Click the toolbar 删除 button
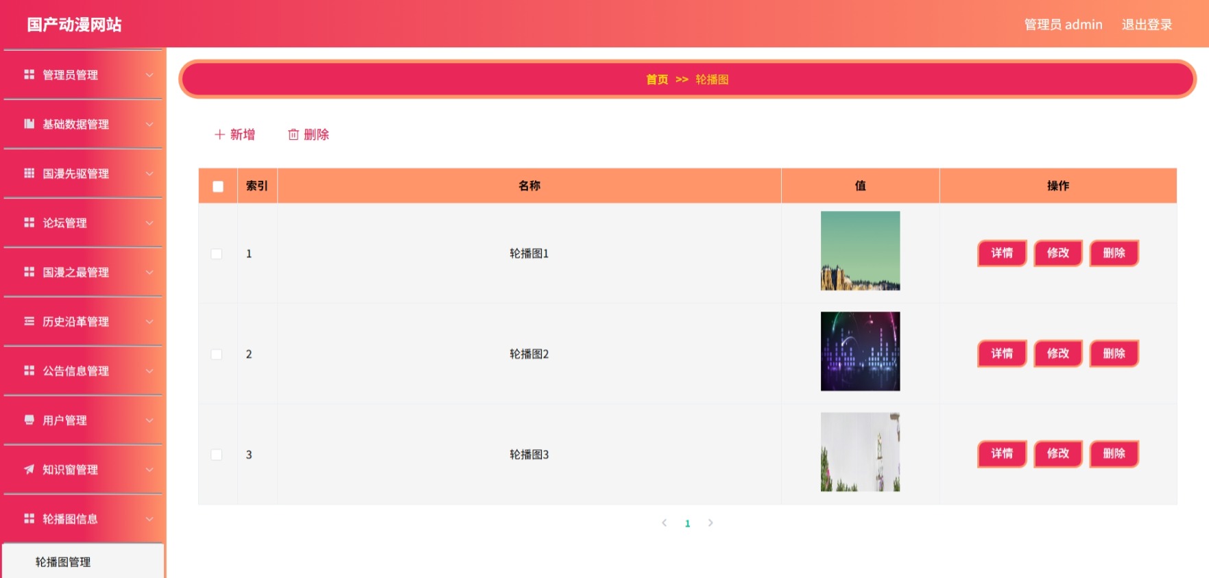 (309, 135)
